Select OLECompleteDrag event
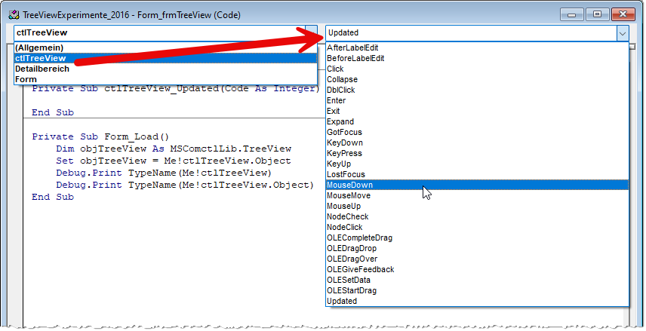This screenshot has width=646, height=331. [477, 238]
